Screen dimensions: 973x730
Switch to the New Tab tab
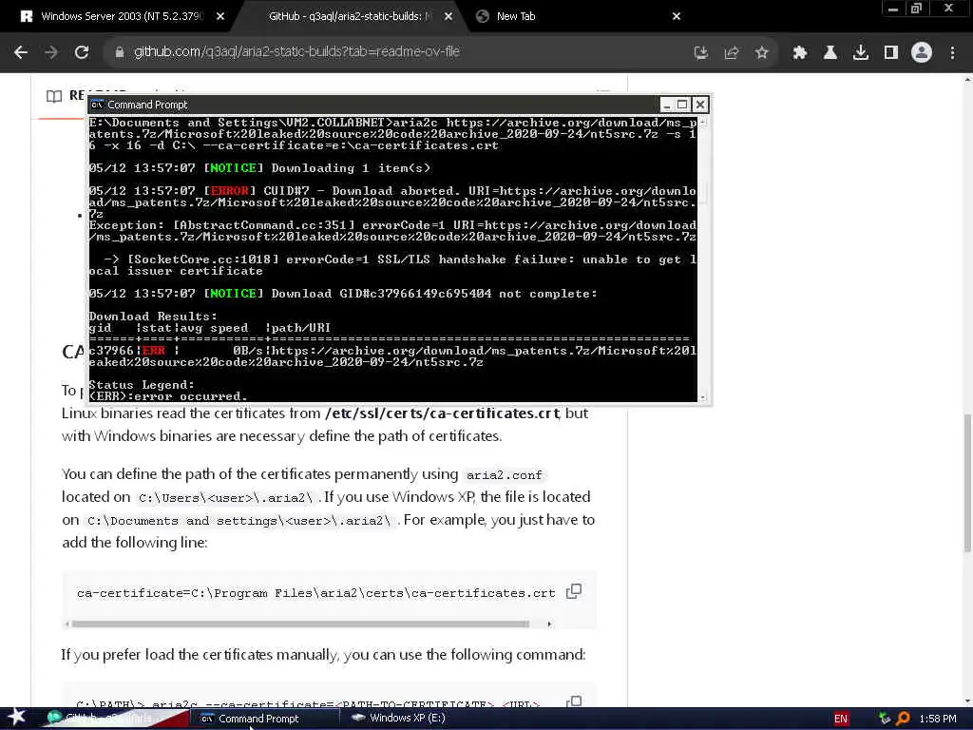[x=516, y=16]
